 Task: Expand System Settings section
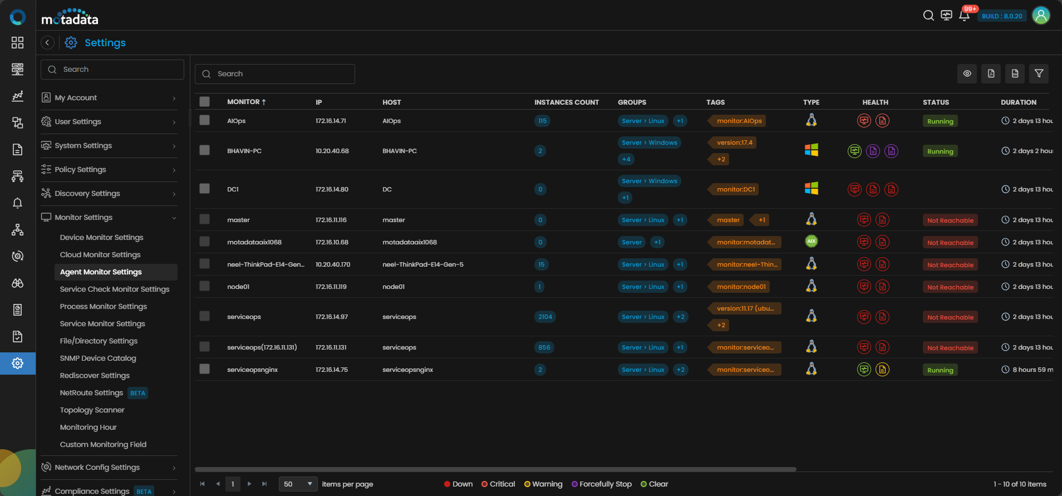(x=109, y=146)
